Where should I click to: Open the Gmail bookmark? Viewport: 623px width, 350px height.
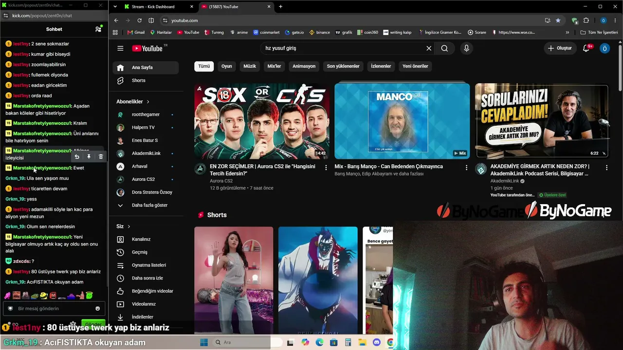click(x=136, y=33)
